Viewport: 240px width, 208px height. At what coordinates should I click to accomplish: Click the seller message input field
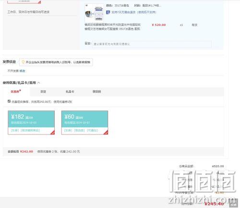pyautogui.click(x=152, y=44)
